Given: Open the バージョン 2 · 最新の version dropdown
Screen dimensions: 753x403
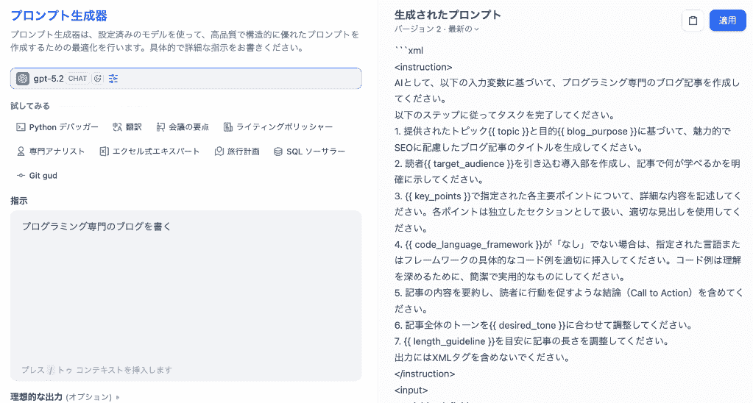Looking at the screenshot, I should coord(436,29).
